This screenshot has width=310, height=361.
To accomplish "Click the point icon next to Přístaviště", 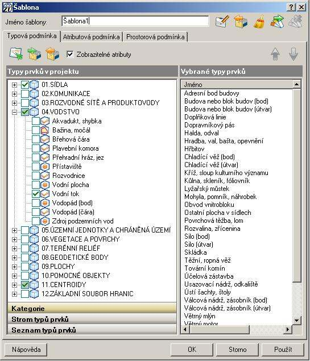I will click(x=45, y=167).
